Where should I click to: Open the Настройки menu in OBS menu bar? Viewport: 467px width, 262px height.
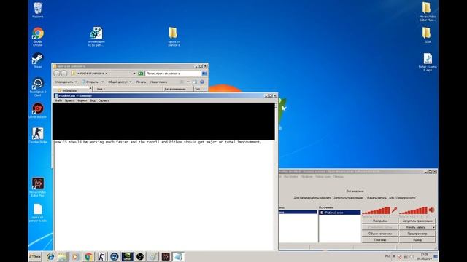click(290, 176)
